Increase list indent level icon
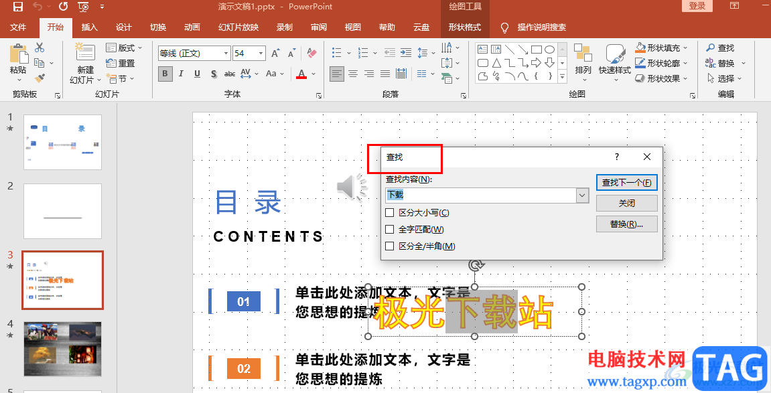Screen dimensions: 771x393 point(406,53)
